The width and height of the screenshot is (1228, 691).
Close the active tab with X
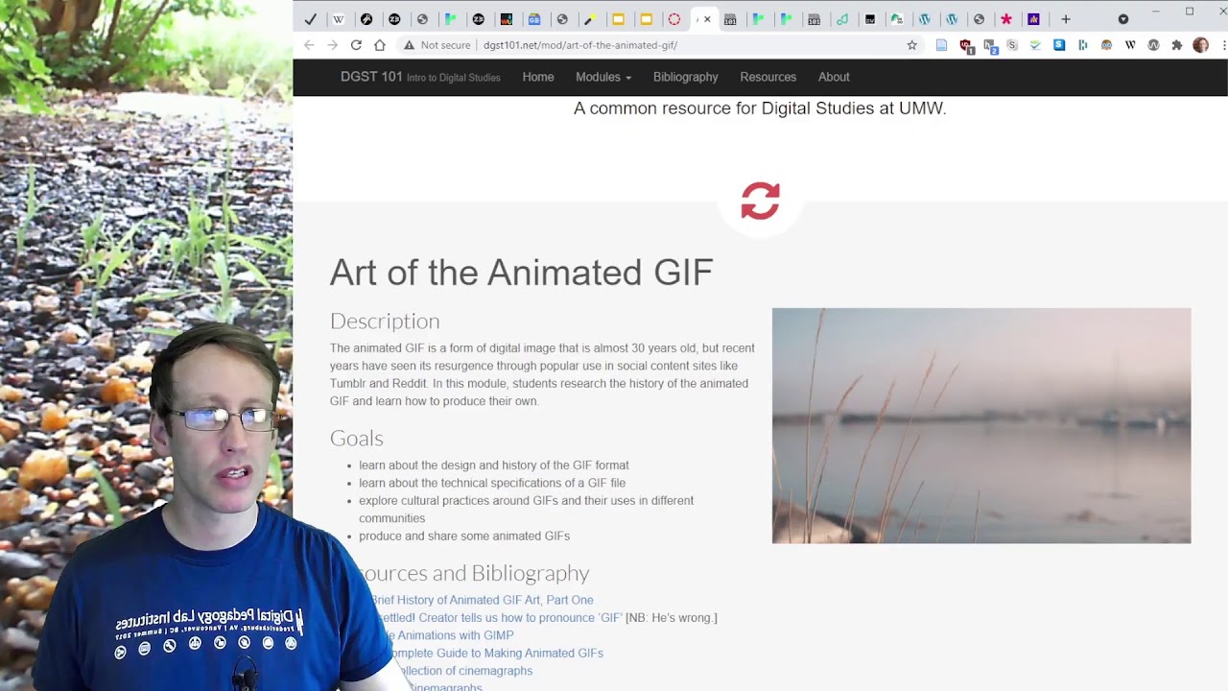click(x=707, y=19)
